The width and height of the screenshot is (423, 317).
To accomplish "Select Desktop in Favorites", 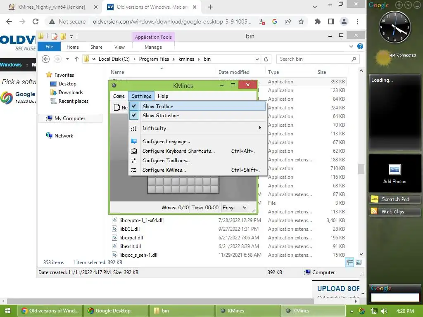I will 67,84.
